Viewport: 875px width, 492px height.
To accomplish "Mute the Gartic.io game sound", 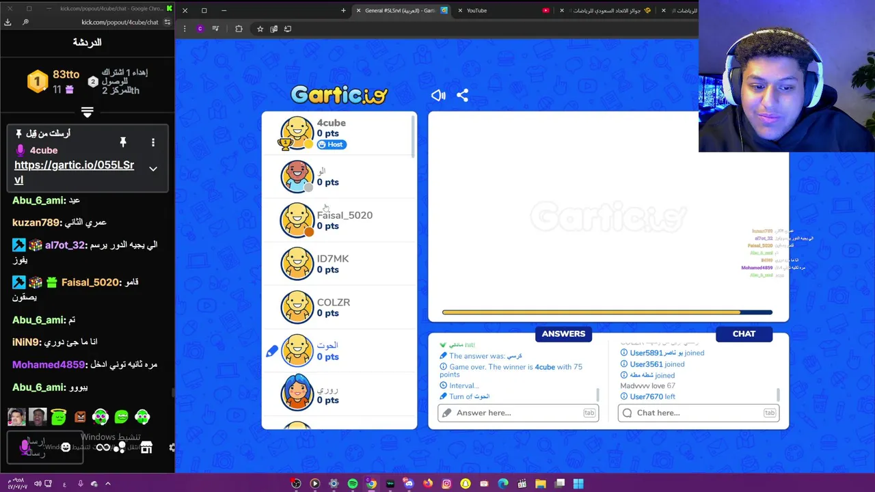I will click(438, 96).
